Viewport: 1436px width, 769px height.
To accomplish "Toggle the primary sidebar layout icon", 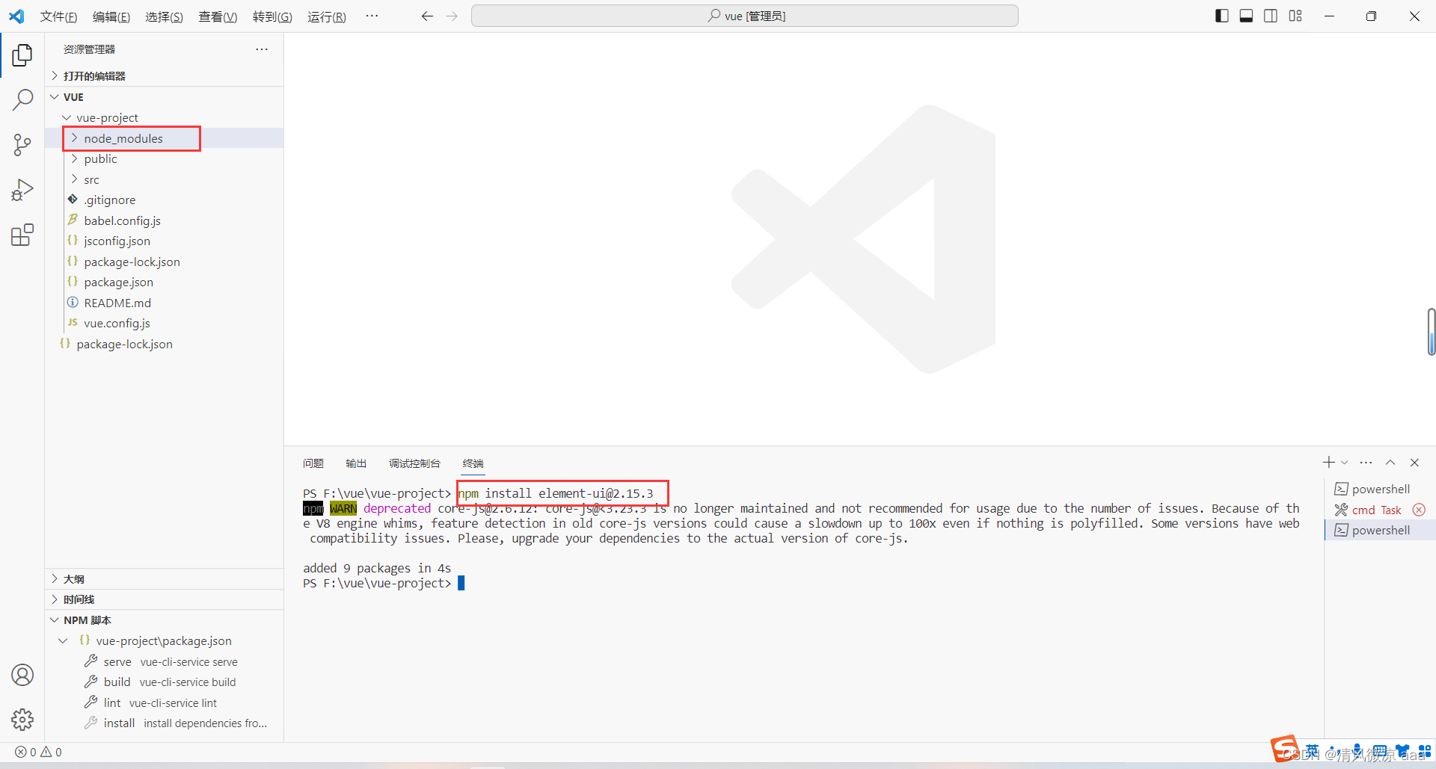I will click(x=1222, y=16).
